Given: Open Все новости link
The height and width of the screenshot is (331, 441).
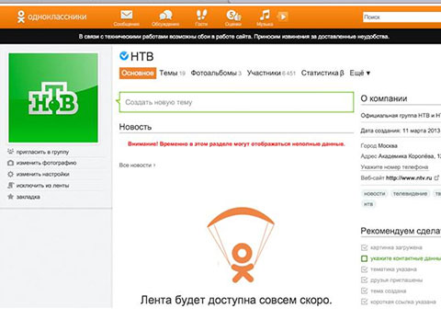Looking at the screenshot, I should tap(137, 165).
